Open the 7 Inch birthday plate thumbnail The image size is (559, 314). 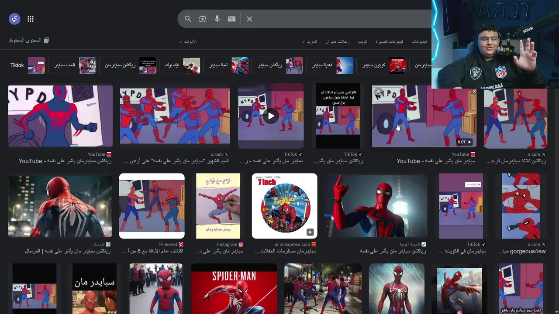(285, 206)
